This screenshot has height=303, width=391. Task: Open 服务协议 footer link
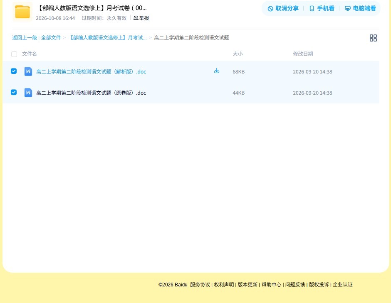(x=200, y=285)
